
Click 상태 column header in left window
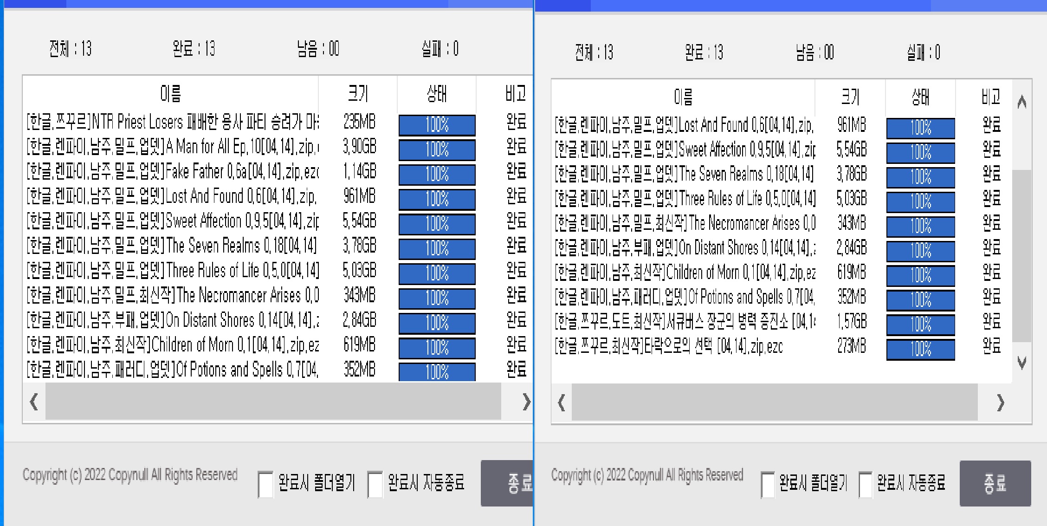tap(436, 94)
